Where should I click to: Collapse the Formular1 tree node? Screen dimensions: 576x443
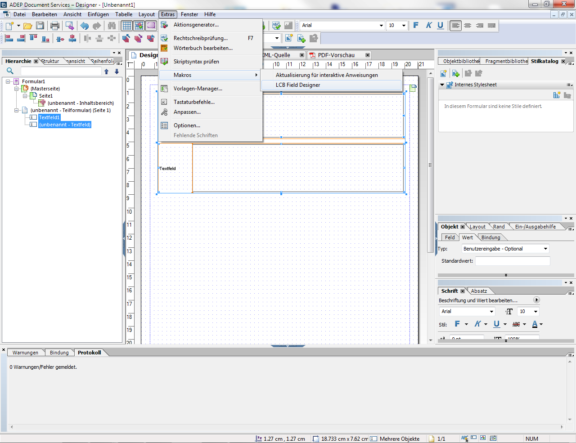point(8,81)
